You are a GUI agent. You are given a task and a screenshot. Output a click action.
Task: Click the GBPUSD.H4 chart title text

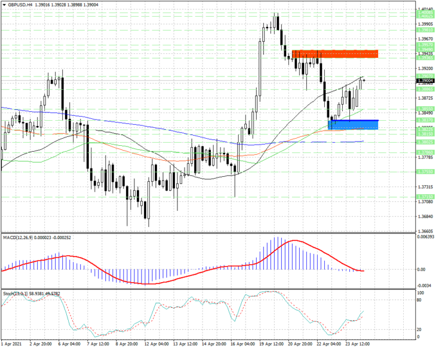pyautogui.click(x=18, y=5)
